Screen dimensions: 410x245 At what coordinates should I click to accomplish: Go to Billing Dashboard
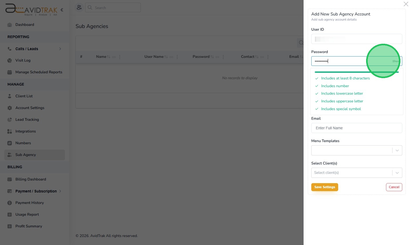31,179
